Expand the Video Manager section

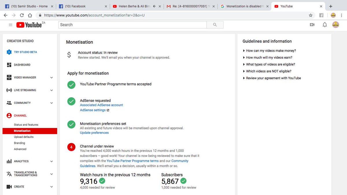[x=51, y=78]
